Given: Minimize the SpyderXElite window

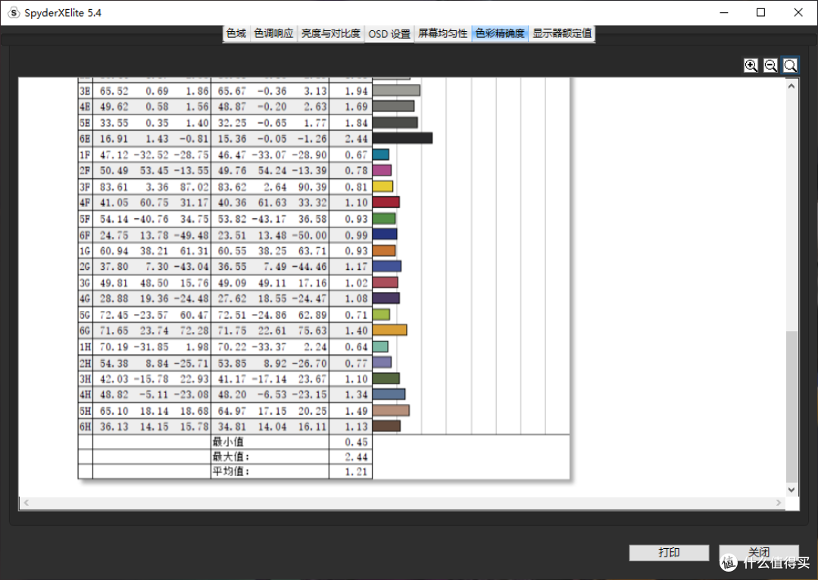Looking at the screenshot, I should click(x=723, y=13).
